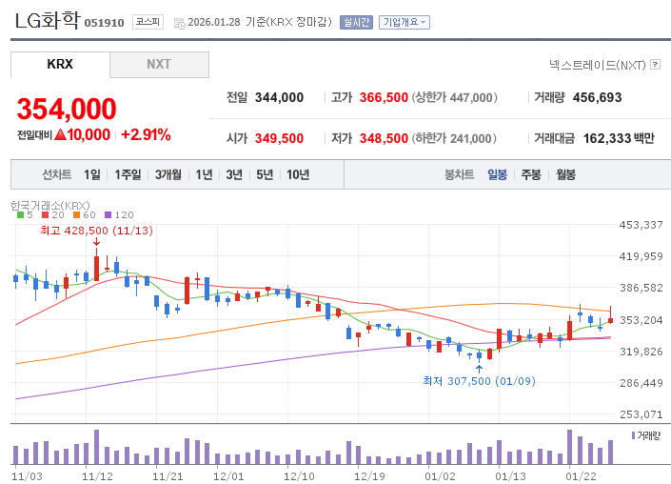Click the purple 거래량 legend marker
671x484 pixels.
click(633, 435)
